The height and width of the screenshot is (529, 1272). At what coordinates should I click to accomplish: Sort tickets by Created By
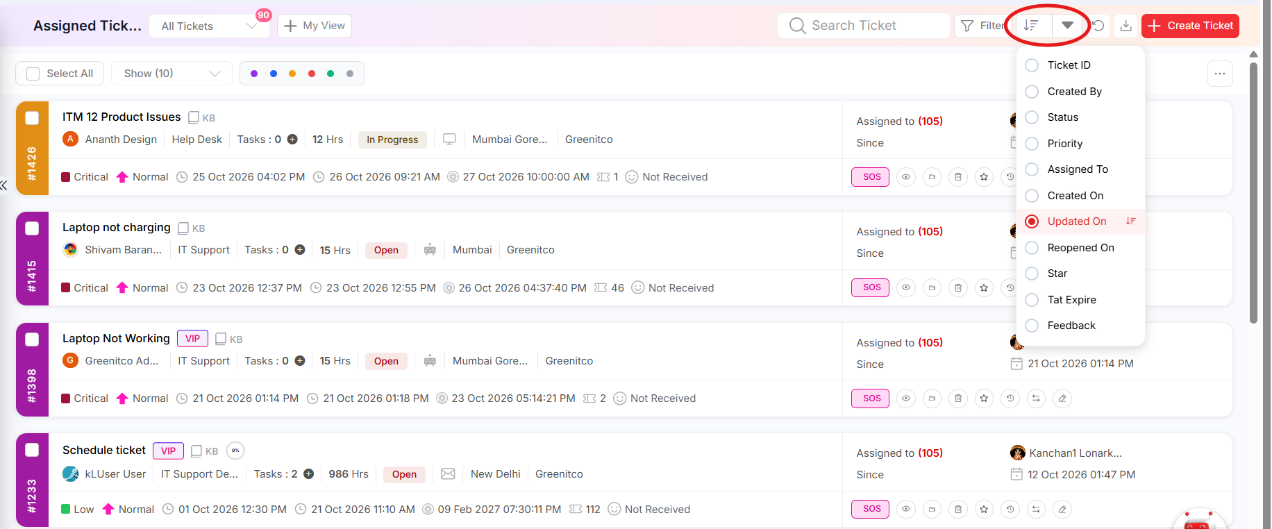(x=1080, y=92)
